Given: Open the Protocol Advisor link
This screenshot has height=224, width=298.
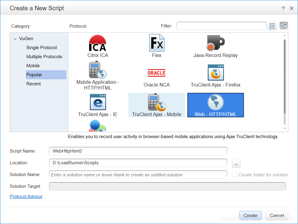Looking at the screenshot, I should pos(26,197).
